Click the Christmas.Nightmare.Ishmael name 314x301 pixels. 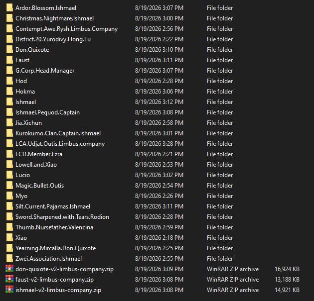[x=54, y=18]
